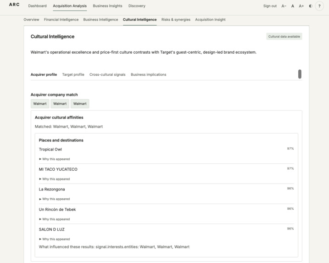
Task: Expand Why this appeared under SALON D LUZ
Action: [x=54, y=239]
